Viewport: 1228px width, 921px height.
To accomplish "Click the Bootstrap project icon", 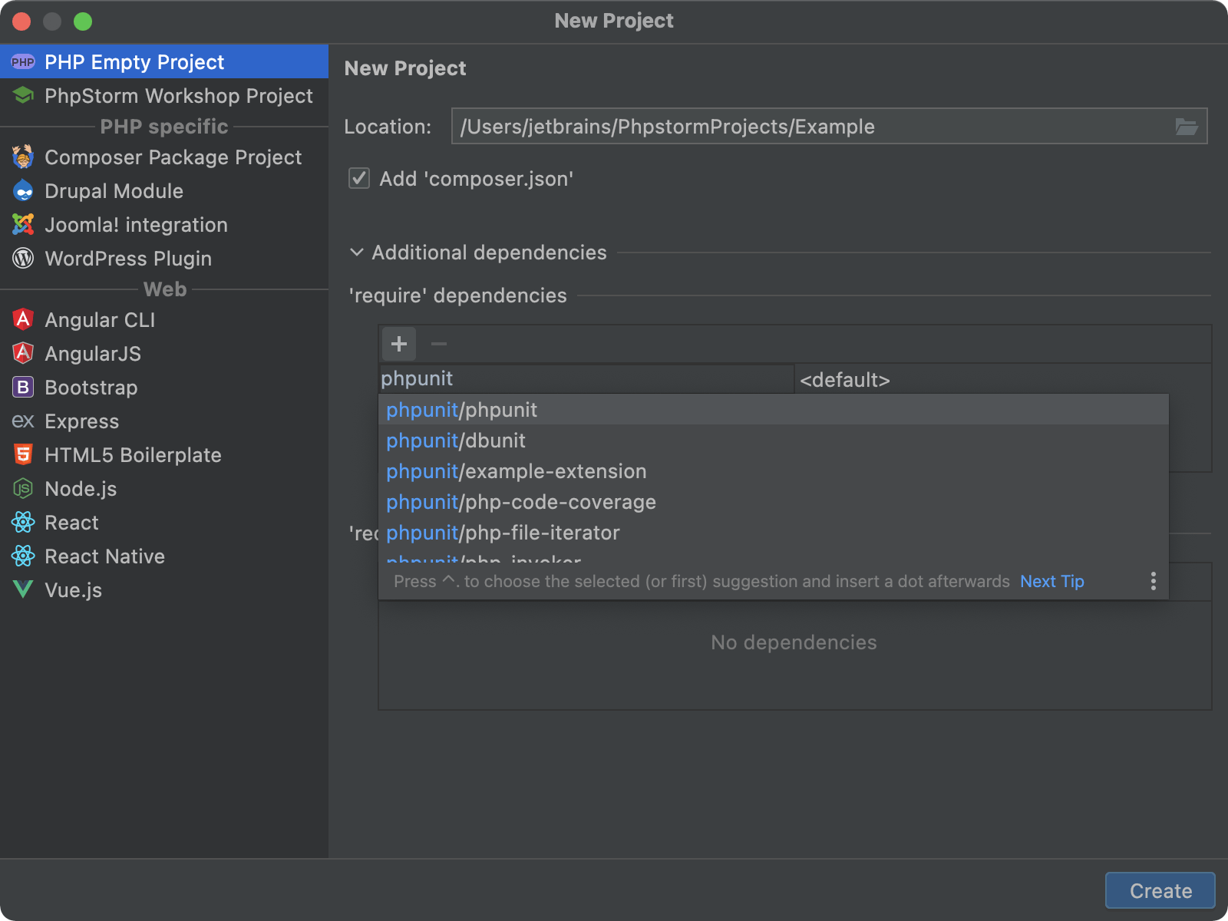I will [x=23, y=388].
